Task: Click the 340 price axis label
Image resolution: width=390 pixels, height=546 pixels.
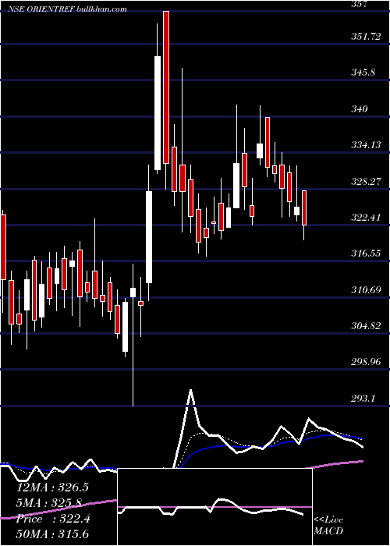Action: (360, 109)
